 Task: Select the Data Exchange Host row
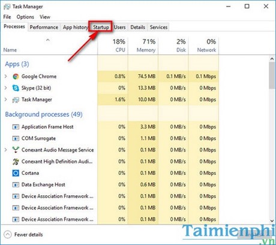point(110,184)
